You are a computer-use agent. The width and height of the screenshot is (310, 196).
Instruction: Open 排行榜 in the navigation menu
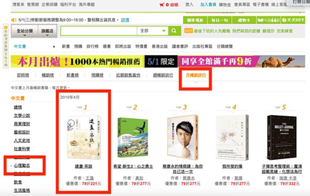tap(92, 46)
